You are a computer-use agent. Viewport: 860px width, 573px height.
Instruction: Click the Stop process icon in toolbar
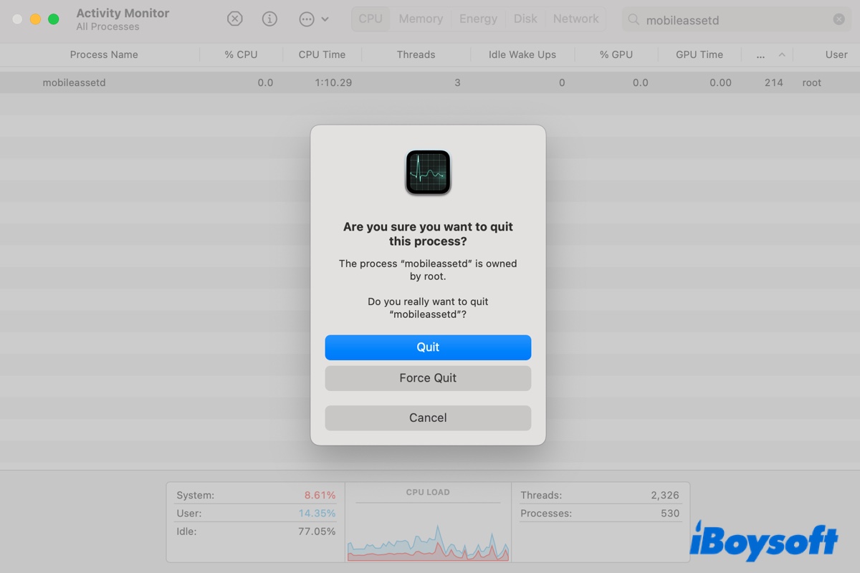[234, 19]
